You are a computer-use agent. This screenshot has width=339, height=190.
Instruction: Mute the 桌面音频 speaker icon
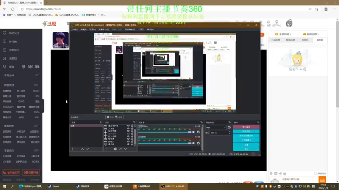click(194, 143)
